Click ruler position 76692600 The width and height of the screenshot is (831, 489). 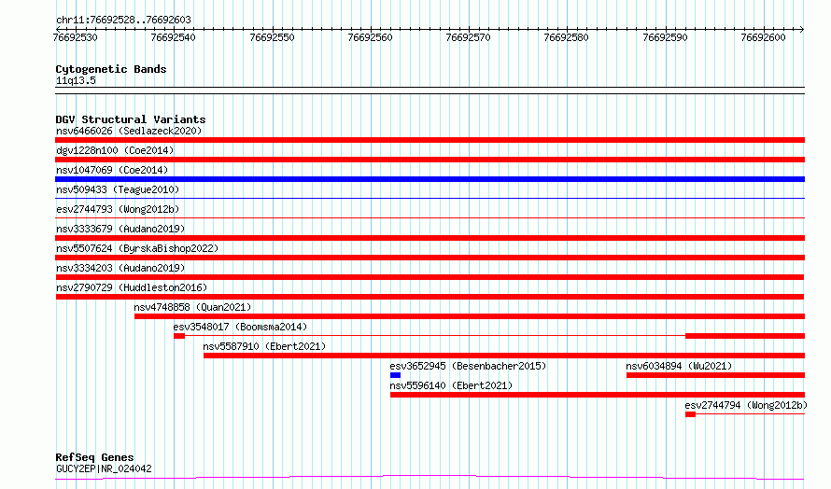(763, 37)
